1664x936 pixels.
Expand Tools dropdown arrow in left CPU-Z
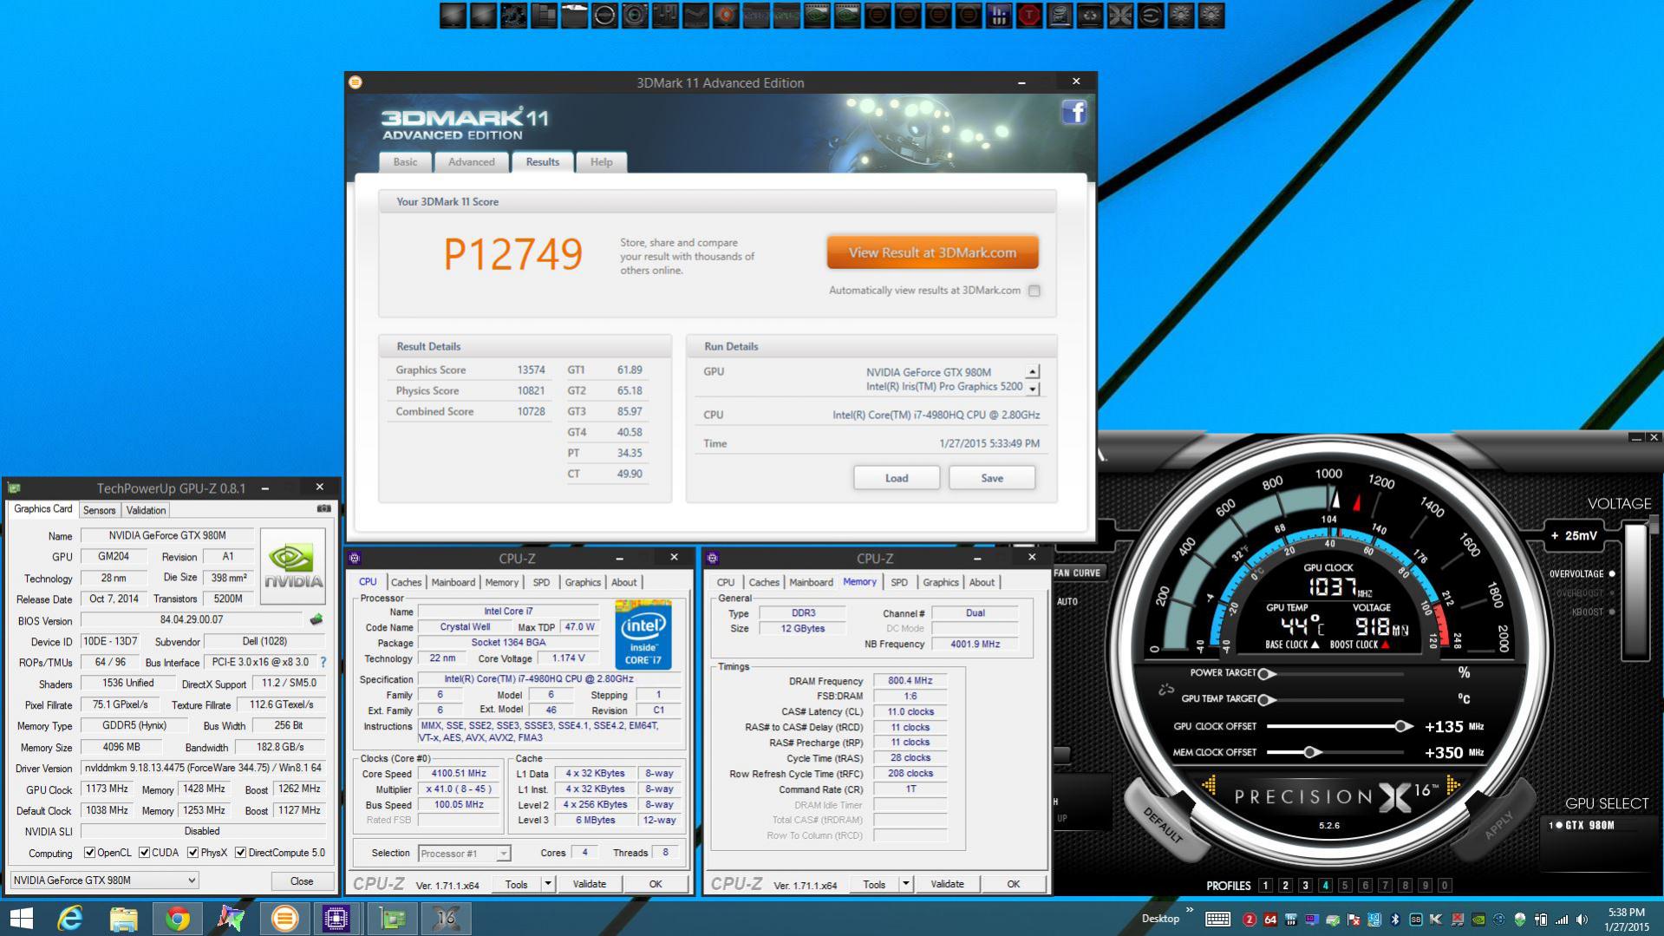pos(548,884)
